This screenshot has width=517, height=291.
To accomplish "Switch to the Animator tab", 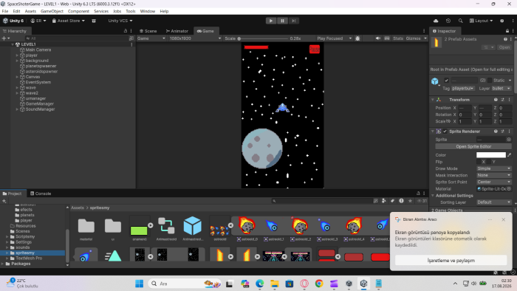I will [177, 31].
